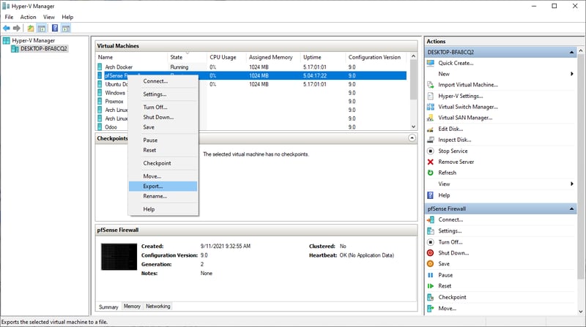
Task: Click the Arch Docker virtual machine icon
Action: [x=100, y=67]
